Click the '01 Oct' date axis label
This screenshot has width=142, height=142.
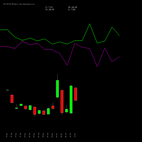click(57, 135)
